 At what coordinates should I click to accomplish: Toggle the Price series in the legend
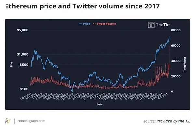tap(84, 24)
